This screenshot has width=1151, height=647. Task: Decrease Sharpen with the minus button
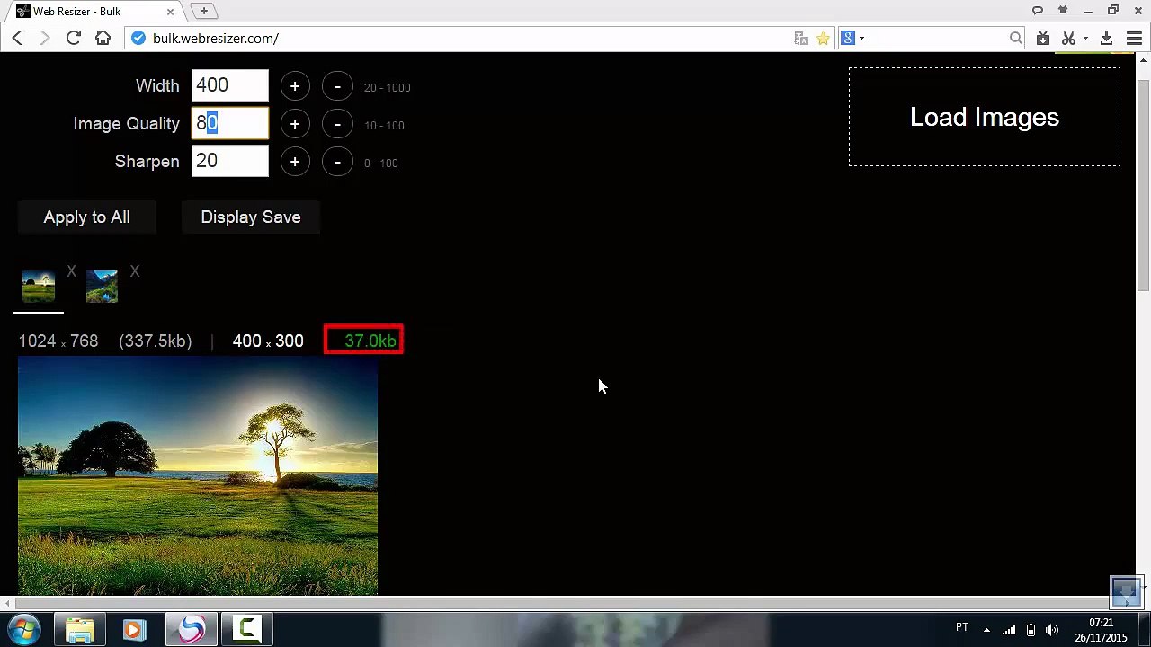pyautogui.click(x=337, y=162)
